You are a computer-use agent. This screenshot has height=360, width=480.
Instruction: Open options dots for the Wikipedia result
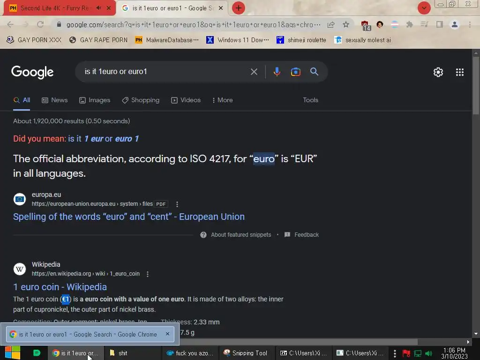click(148, 274)
